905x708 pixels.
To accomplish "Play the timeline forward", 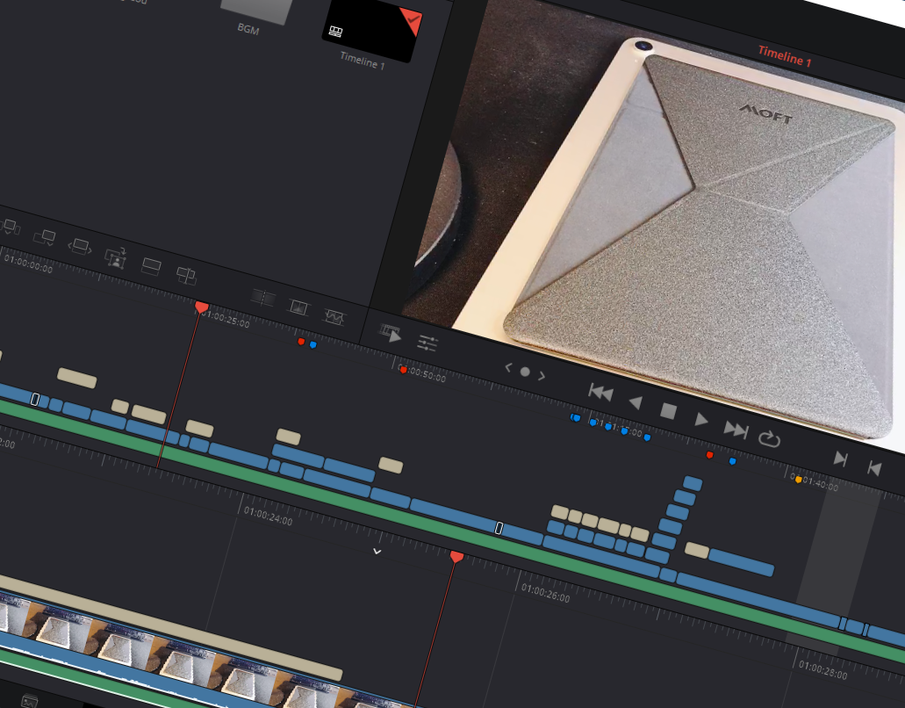I will coord(701,420).
